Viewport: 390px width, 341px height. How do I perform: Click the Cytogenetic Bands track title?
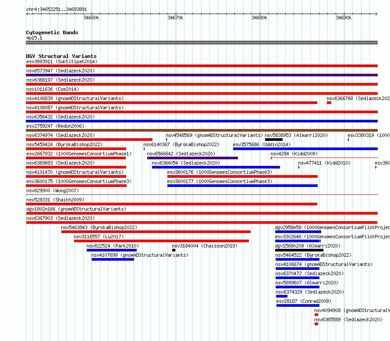52,32
